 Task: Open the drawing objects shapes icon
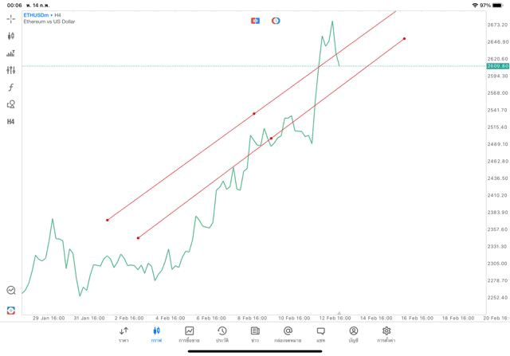(x=11, y=104)
